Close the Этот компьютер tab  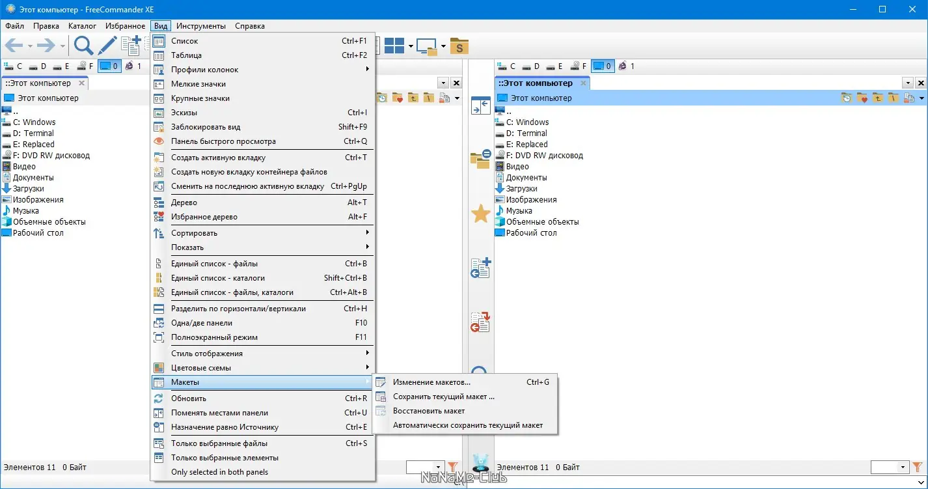(82, 83)
